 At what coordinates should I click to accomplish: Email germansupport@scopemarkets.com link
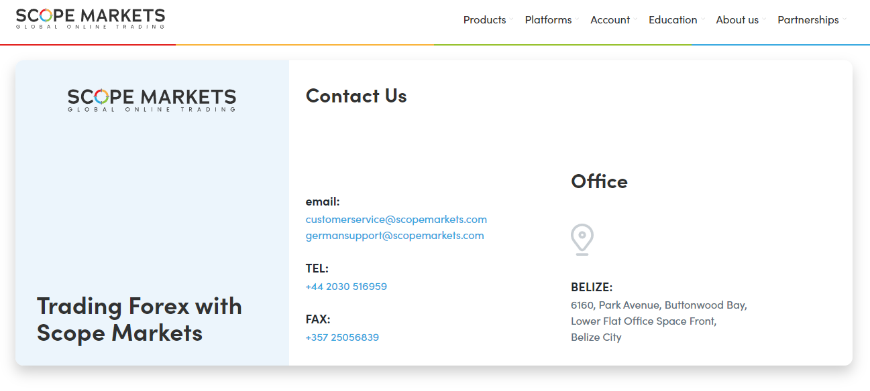(x=394, y=236)
